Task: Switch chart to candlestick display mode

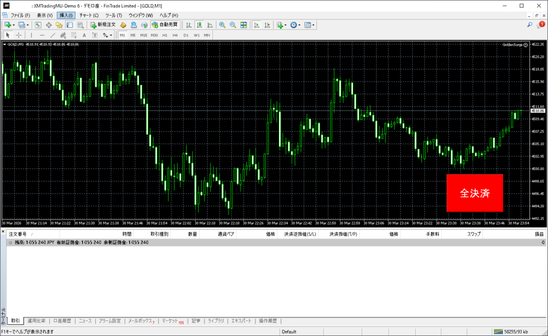Action: (199, 25)
